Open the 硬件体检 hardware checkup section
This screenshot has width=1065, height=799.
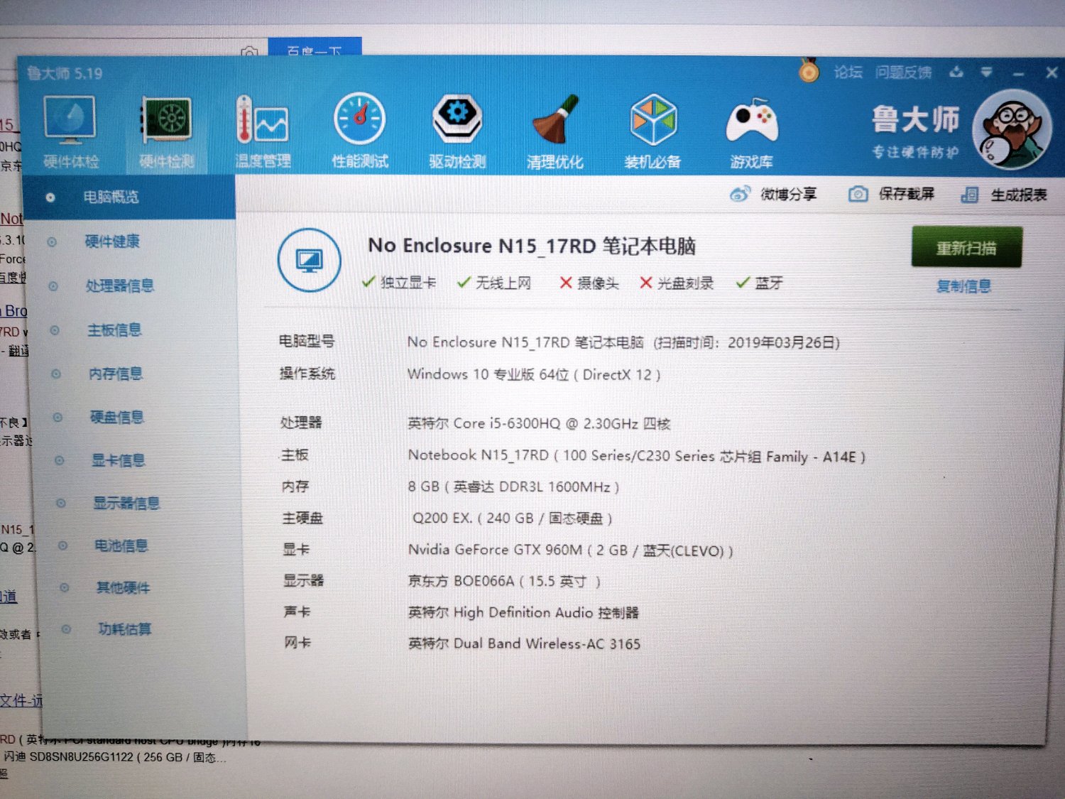tap(70, 133)
